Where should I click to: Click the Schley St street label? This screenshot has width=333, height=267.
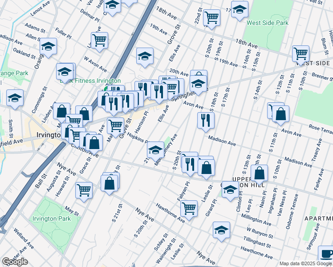point(161,242)
